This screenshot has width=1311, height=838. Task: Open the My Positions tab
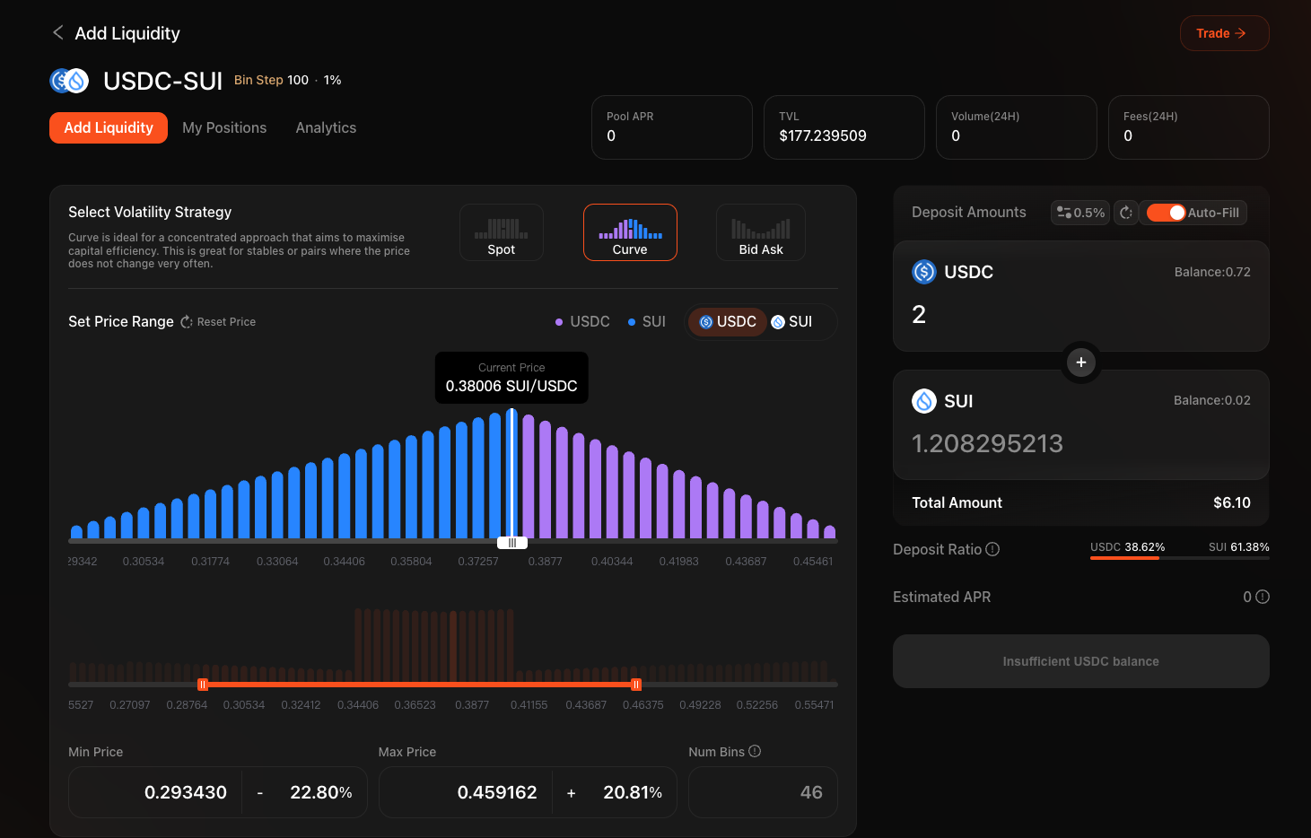coord(224,128)
